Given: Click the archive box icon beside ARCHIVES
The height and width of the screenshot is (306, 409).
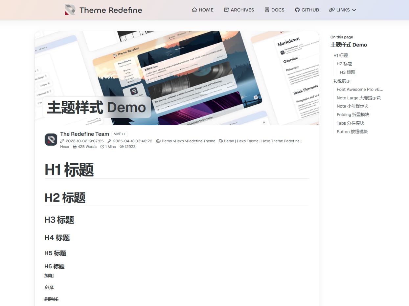Looking at the screenshot, I should [226, 10].
